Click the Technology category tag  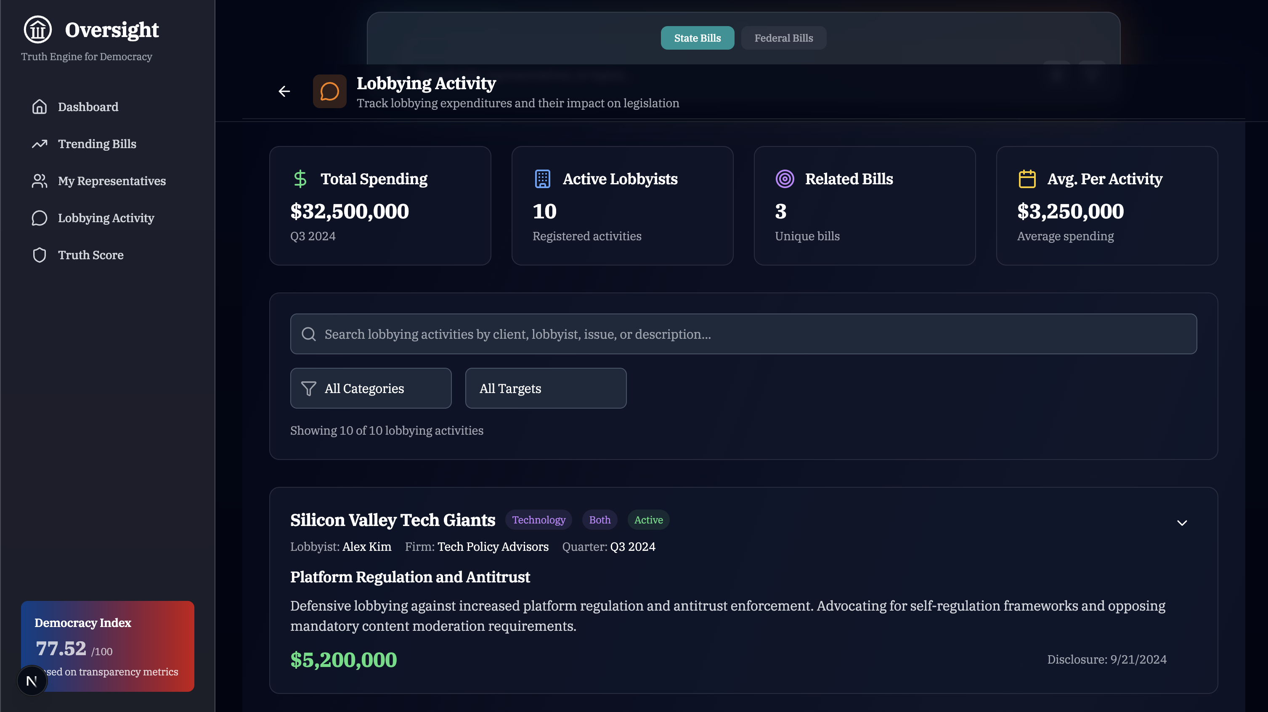539,520
